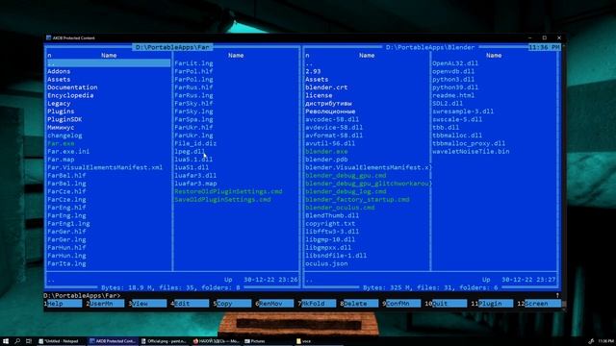Viewport: 616px width, 346px height.
Task: Select the Addons folder in the left panel
Action: 59,71
